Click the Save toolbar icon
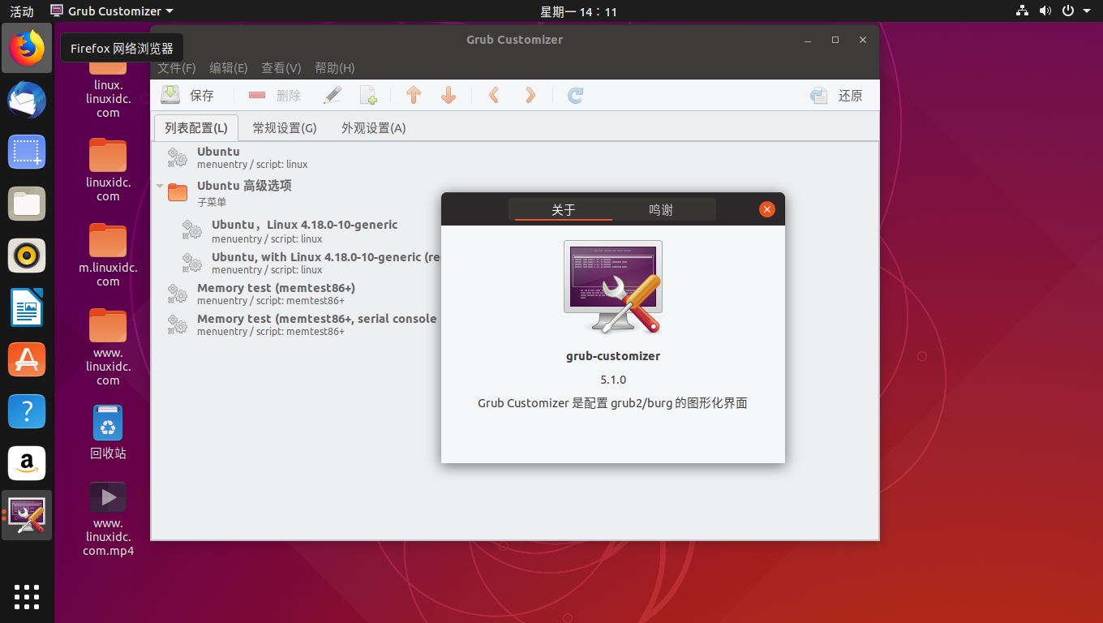The image size is (1103, 623). [170, 95]
